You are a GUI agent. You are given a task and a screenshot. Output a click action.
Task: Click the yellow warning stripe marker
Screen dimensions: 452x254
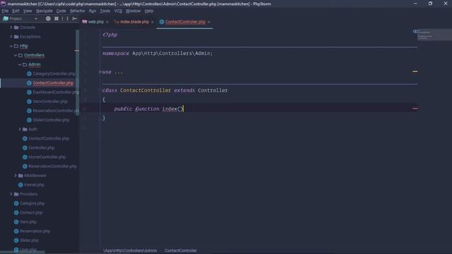pyautogui.click(x=415, y=71)
